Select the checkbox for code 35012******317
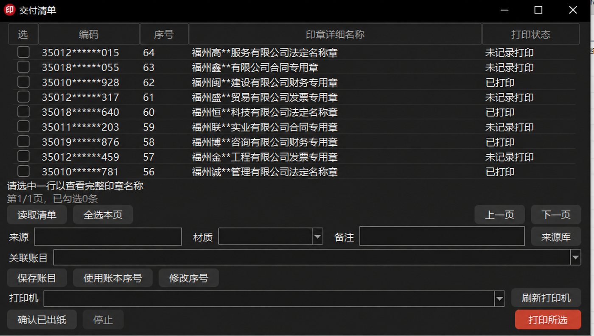The width and height of the screenshot is (594, 336). tap(23, 97)
